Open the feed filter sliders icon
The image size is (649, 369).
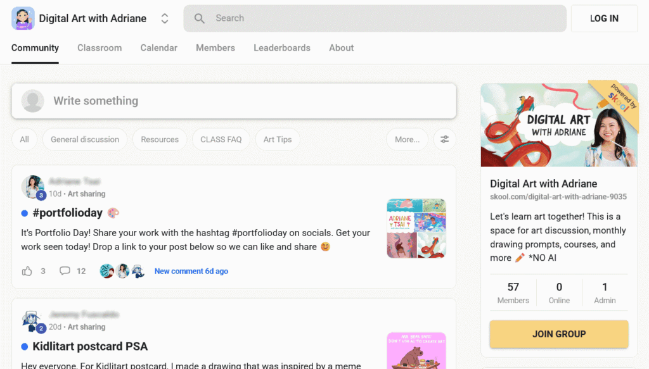pos(444,140)
